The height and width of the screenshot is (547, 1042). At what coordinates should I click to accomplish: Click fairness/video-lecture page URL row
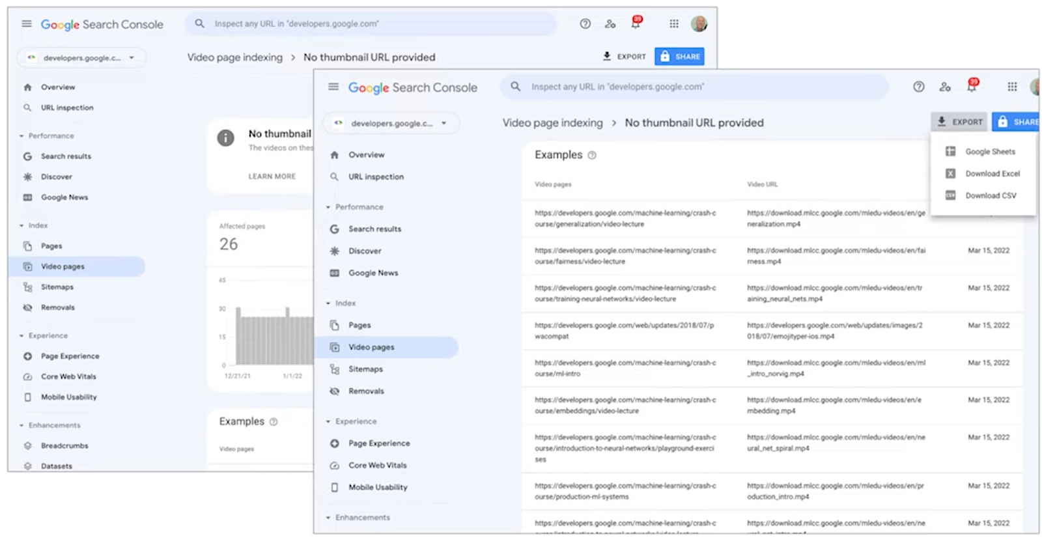[x=772, y=256]
